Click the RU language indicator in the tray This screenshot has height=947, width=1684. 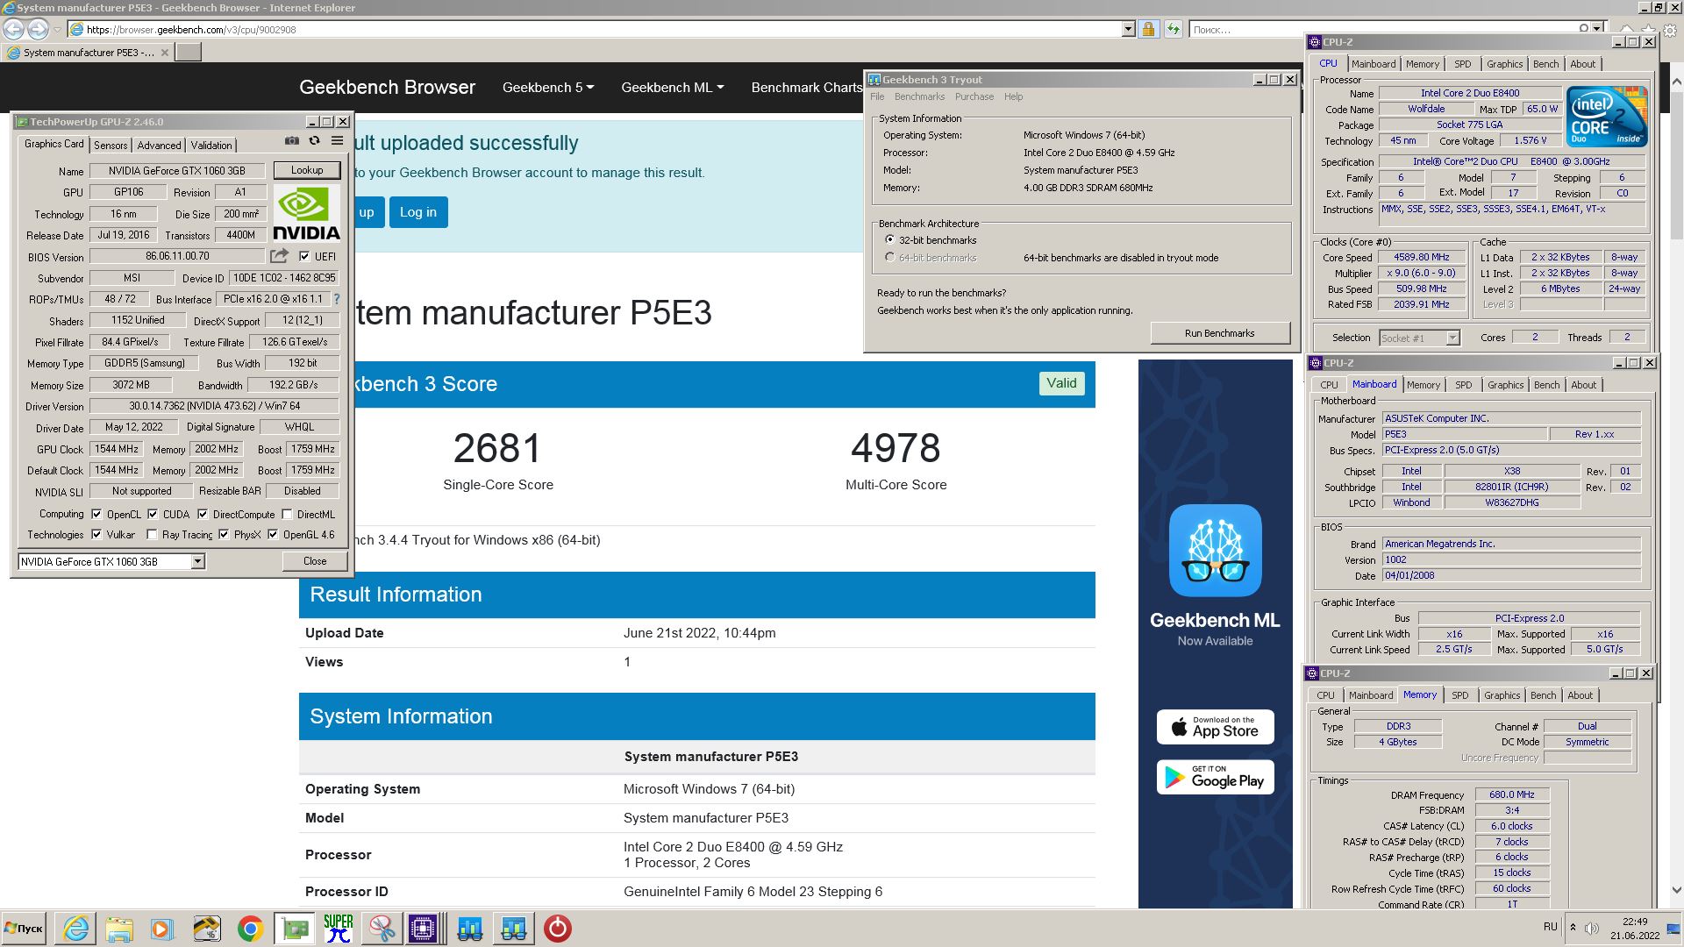coord(1550,927)
